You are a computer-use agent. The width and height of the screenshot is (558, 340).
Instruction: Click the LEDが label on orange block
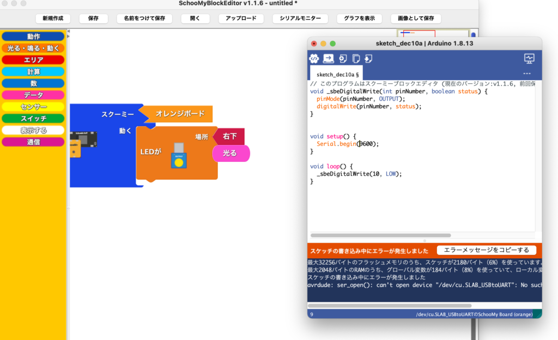click(150, 152)
